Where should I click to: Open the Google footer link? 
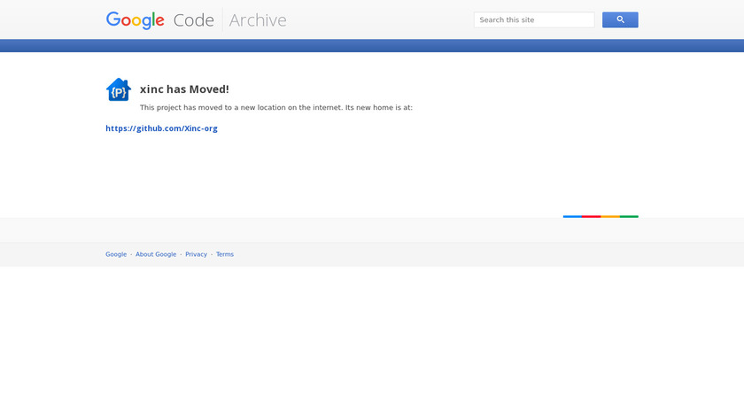click(x=116, y=254)
